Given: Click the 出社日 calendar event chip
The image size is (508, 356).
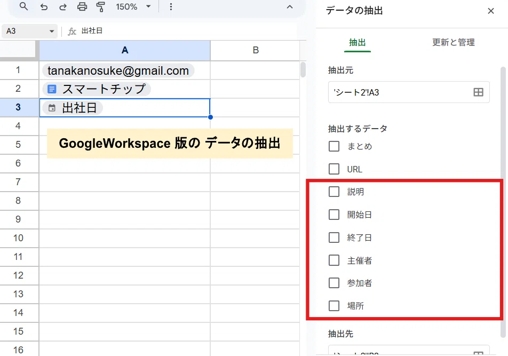Looking at the screenshot, I should click(x=73, y=108).
